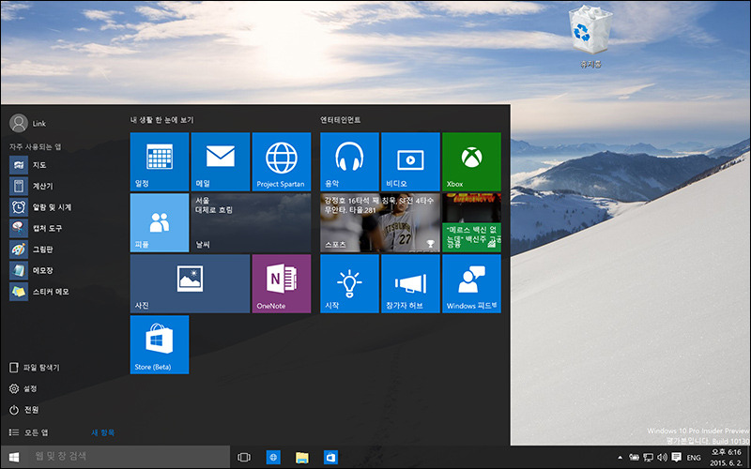Open 파일 탐색기 from the Start menu
751x469 pixels.
click(35, 368)
